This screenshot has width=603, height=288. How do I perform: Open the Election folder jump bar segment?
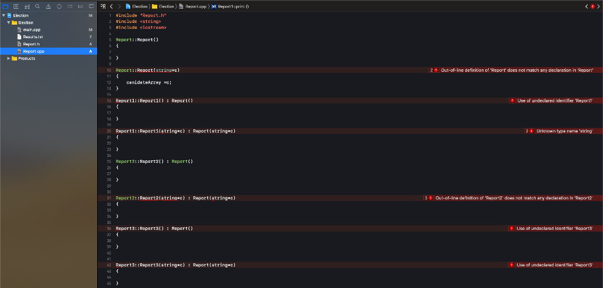163,6
